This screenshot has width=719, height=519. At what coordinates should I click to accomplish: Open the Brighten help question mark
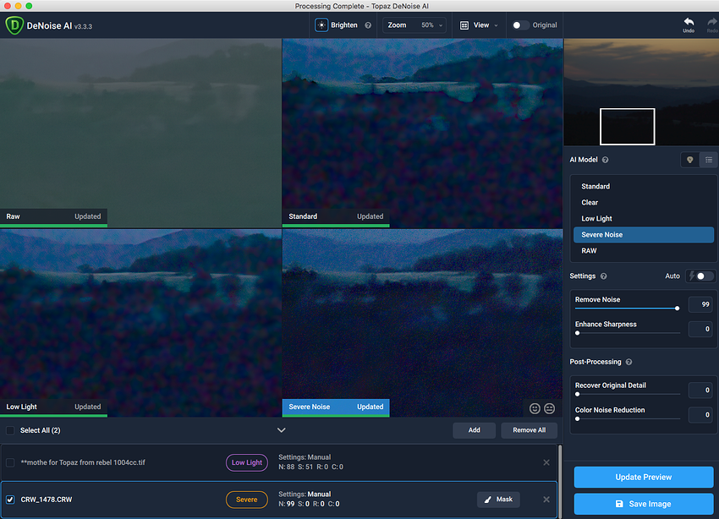(x=368, y=25)
